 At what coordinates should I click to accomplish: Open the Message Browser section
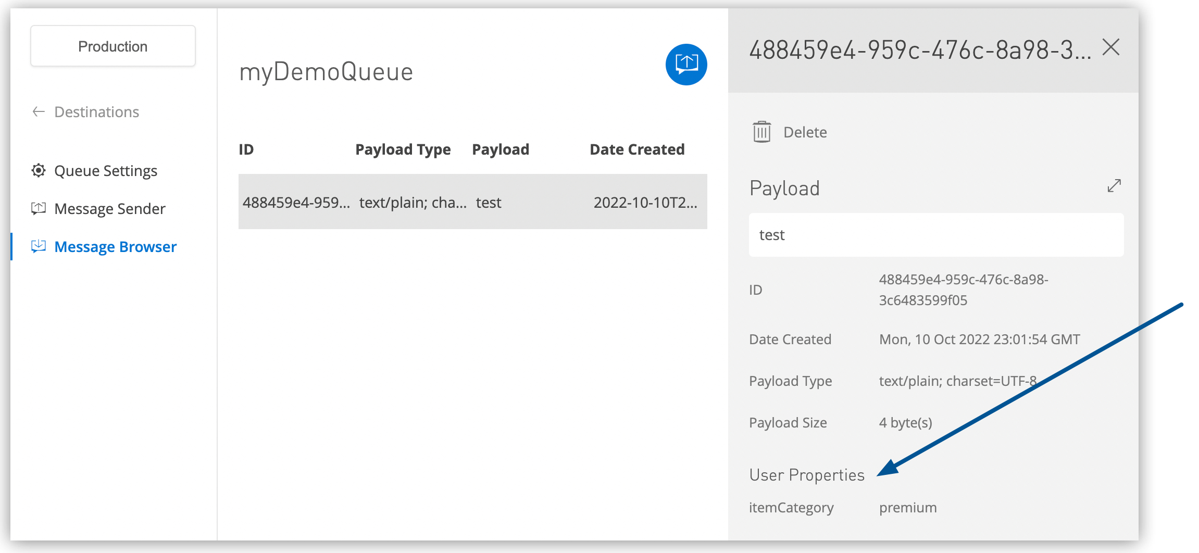click(115, 246)
